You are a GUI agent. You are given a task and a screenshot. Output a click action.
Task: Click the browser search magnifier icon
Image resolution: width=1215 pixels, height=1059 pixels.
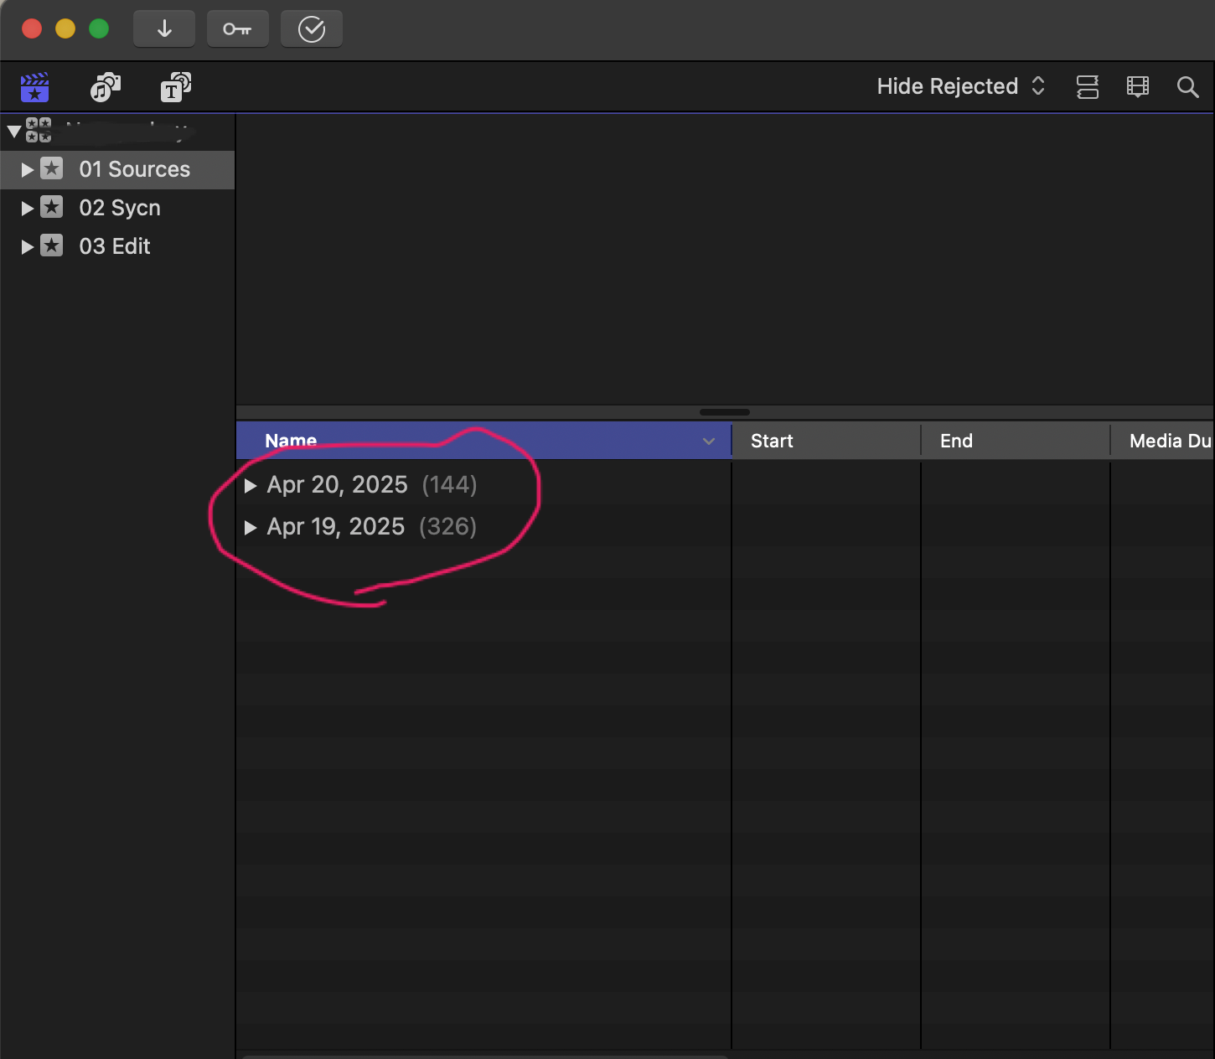coord(1187,86)
